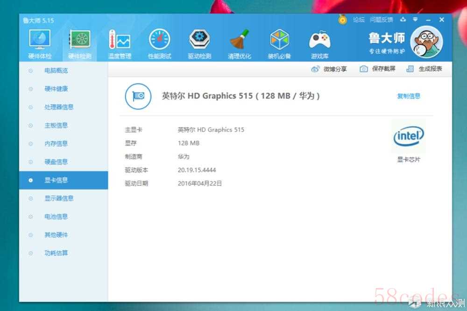Click 保存截屏 to save screenshot

[x=377, y=69]
